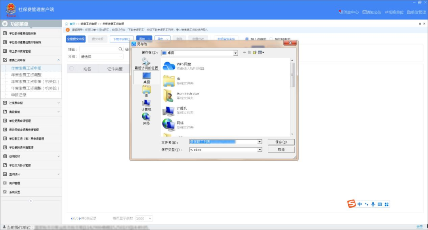Expand the 保存在 location dropdown

[235, 53]
